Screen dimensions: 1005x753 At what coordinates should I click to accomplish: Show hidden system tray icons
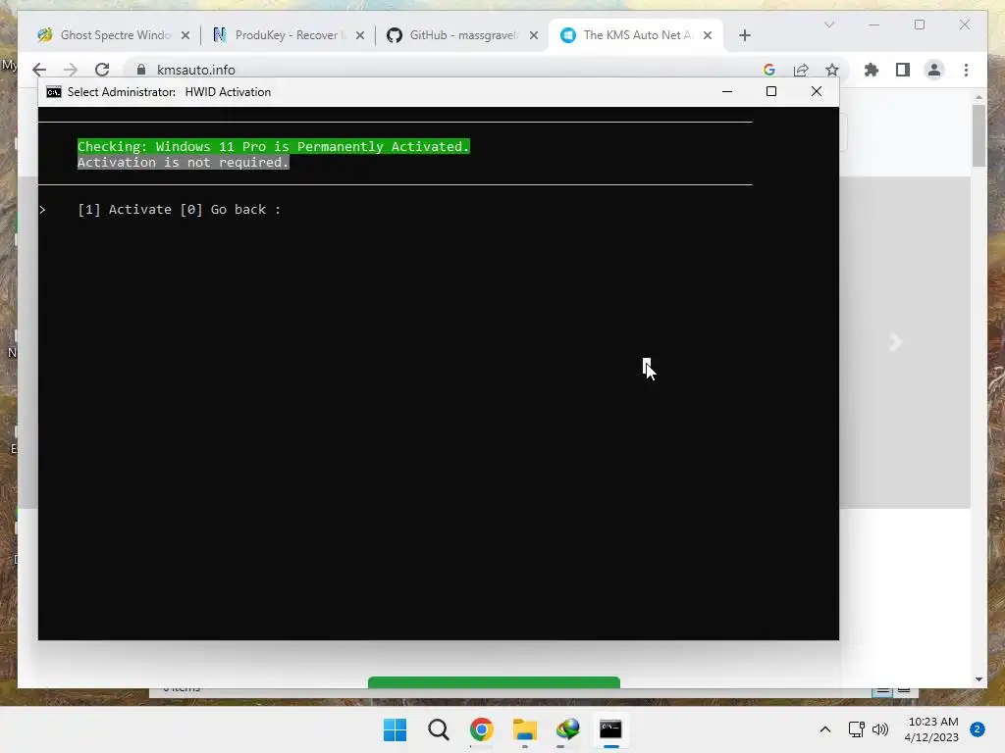[x=824, y=729]
